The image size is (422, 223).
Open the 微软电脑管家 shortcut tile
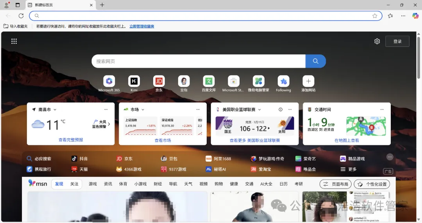coord(258,84)
